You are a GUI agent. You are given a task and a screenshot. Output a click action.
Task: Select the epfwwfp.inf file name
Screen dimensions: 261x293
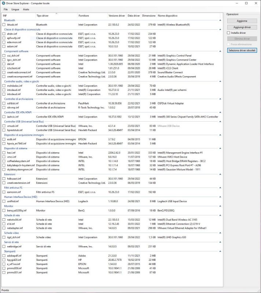[x=14, y=38]
